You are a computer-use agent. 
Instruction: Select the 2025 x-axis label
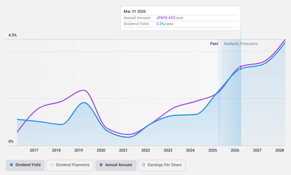point(213,150)
